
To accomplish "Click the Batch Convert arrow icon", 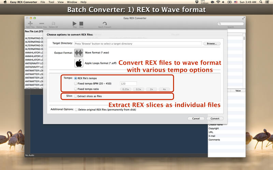I will click(x=105, y=23).
